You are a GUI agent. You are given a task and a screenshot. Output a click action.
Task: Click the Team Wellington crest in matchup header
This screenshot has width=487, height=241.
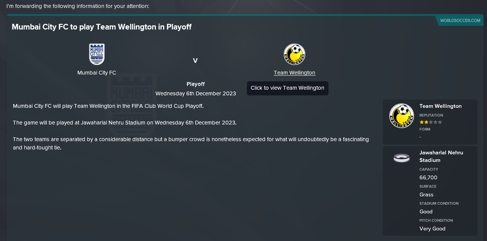[294, 54]
